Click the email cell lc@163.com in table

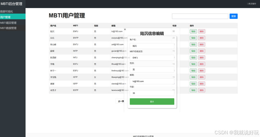[117, 31]
